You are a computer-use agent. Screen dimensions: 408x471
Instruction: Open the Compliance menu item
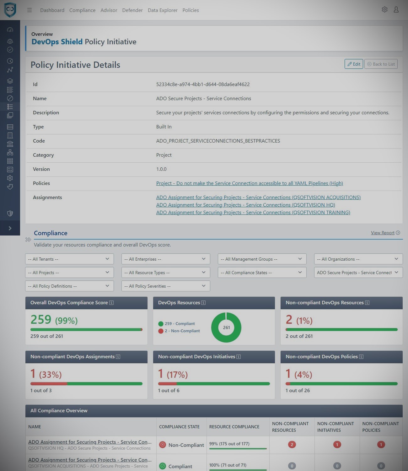pos(82,10)
